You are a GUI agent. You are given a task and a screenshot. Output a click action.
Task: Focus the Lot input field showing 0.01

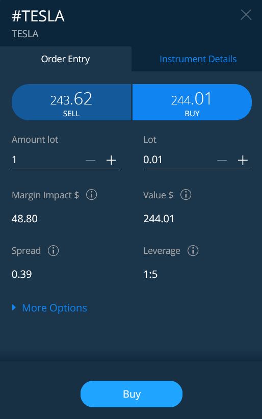coord(178,160)
